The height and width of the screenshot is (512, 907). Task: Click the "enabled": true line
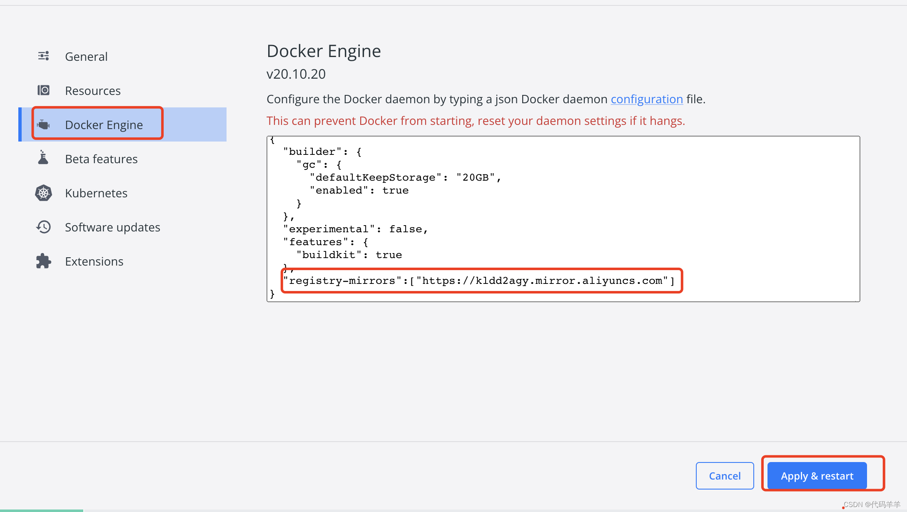[x=359, y=190]
